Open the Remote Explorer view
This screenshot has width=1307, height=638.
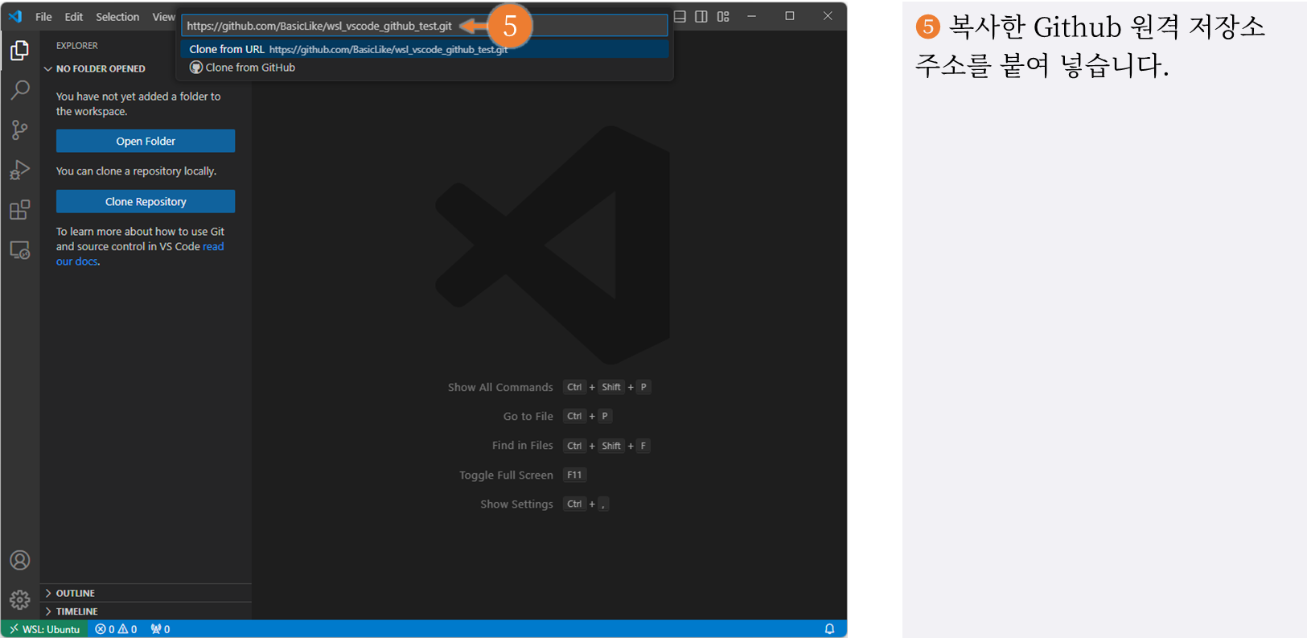tap(20, 250)
